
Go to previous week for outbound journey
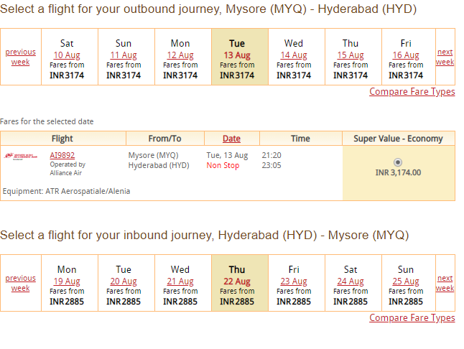(20, 57)
